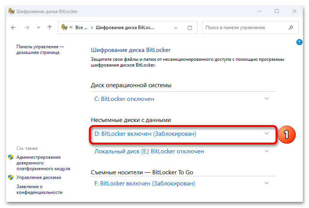Viewport: 309px width, 208px height.
Task: Expand the F: drive section chevron
Action: 266,183
